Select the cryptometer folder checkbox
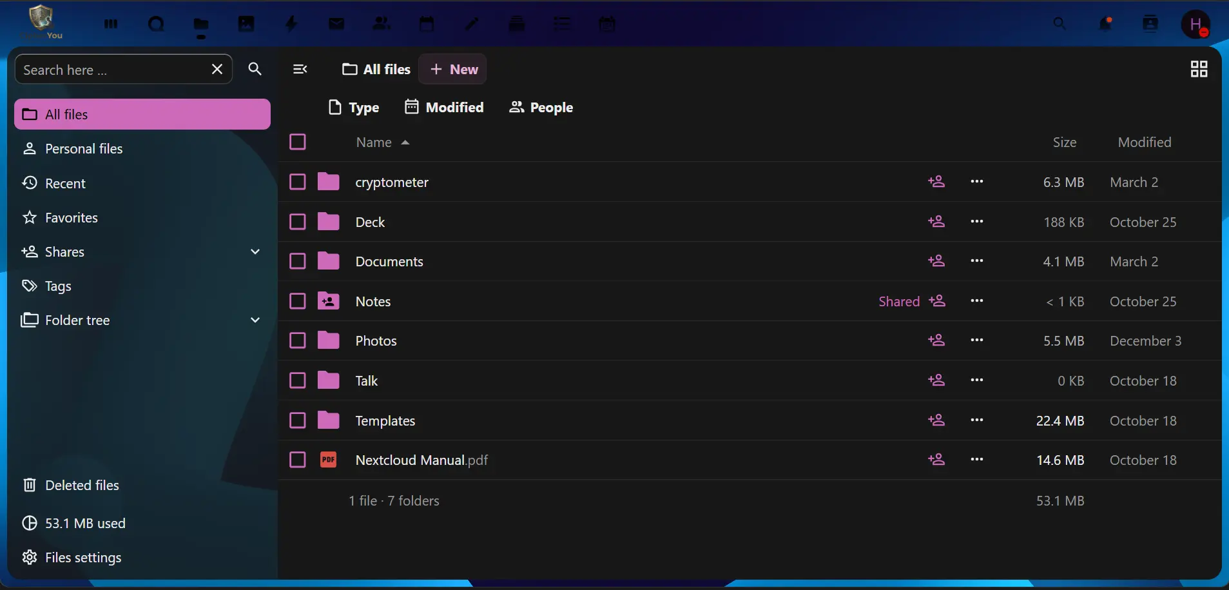 coord(298,182)
